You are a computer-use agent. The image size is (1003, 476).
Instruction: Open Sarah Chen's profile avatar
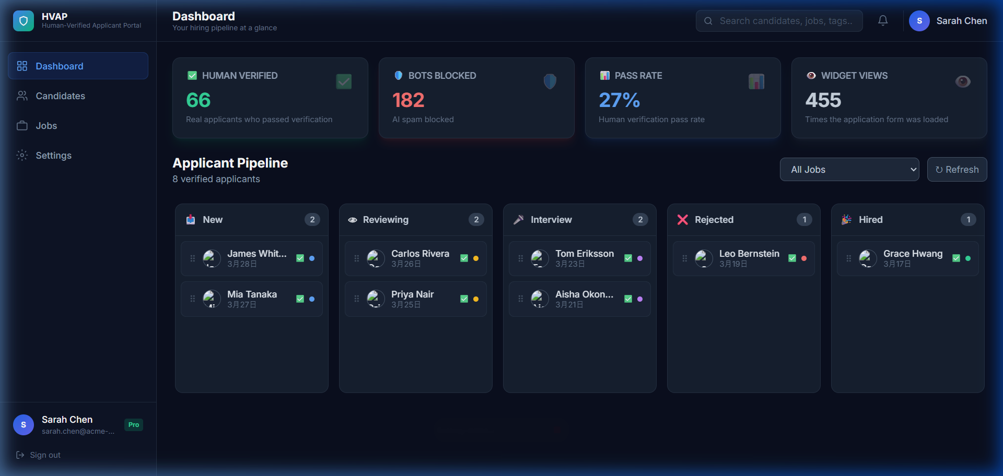[x=919, y=20]
